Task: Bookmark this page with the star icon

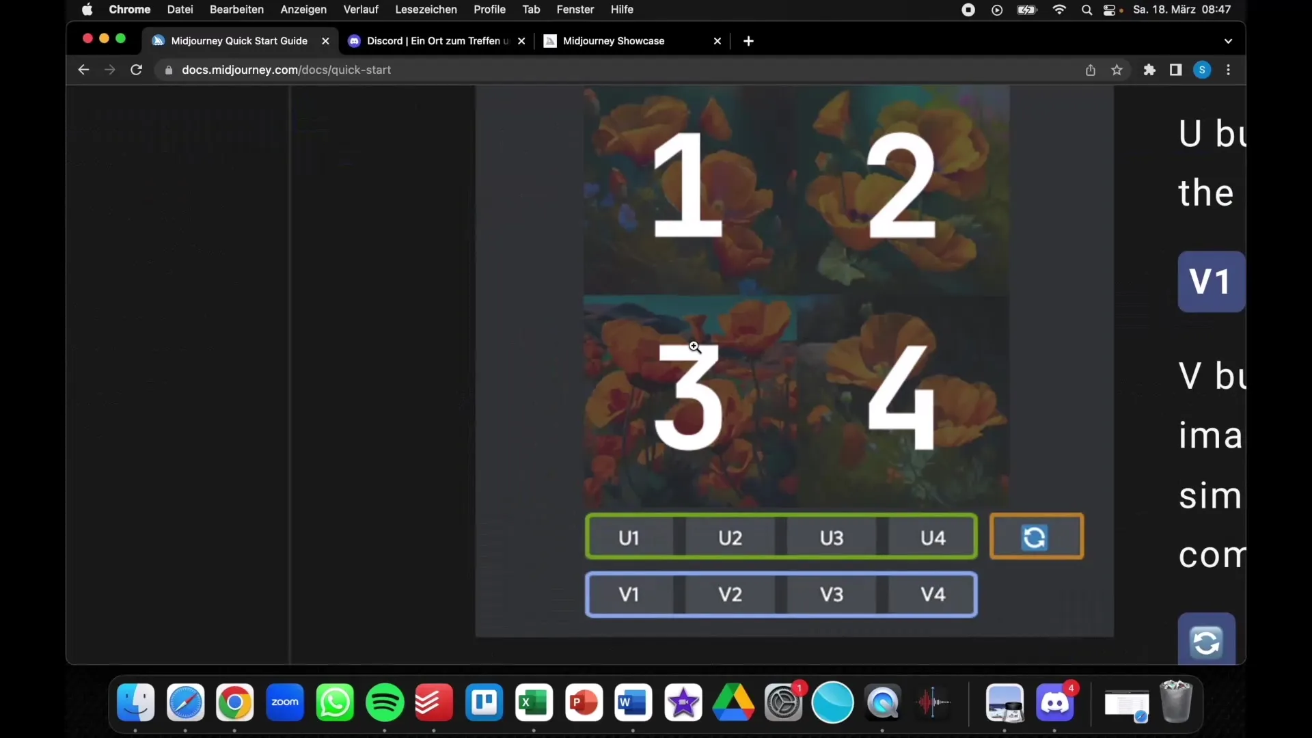Action: pyautogui.click(x=1117, y=70)
